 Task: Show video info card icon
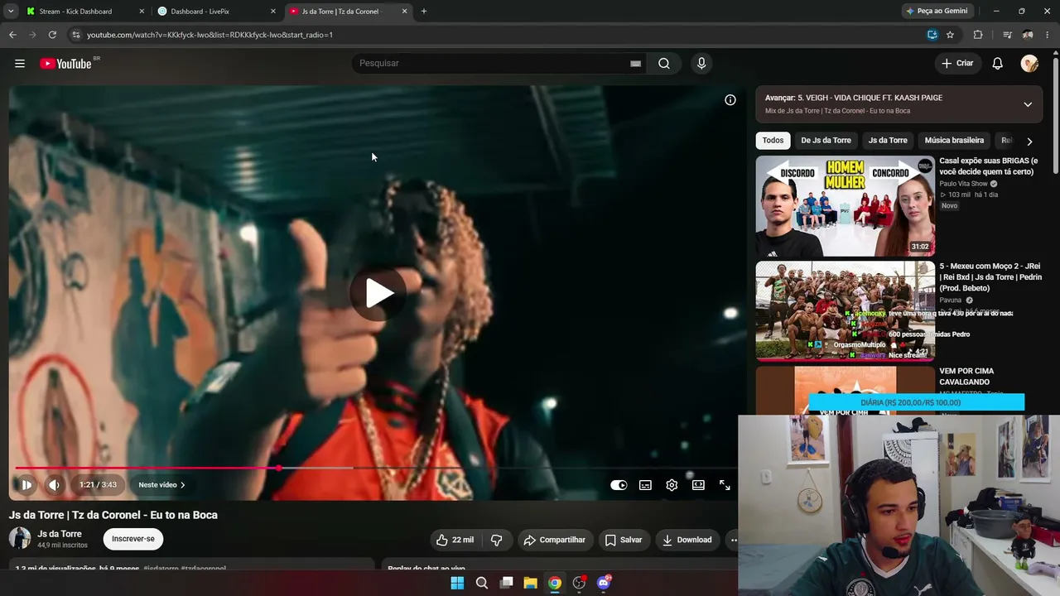click(x=730, y=100)
